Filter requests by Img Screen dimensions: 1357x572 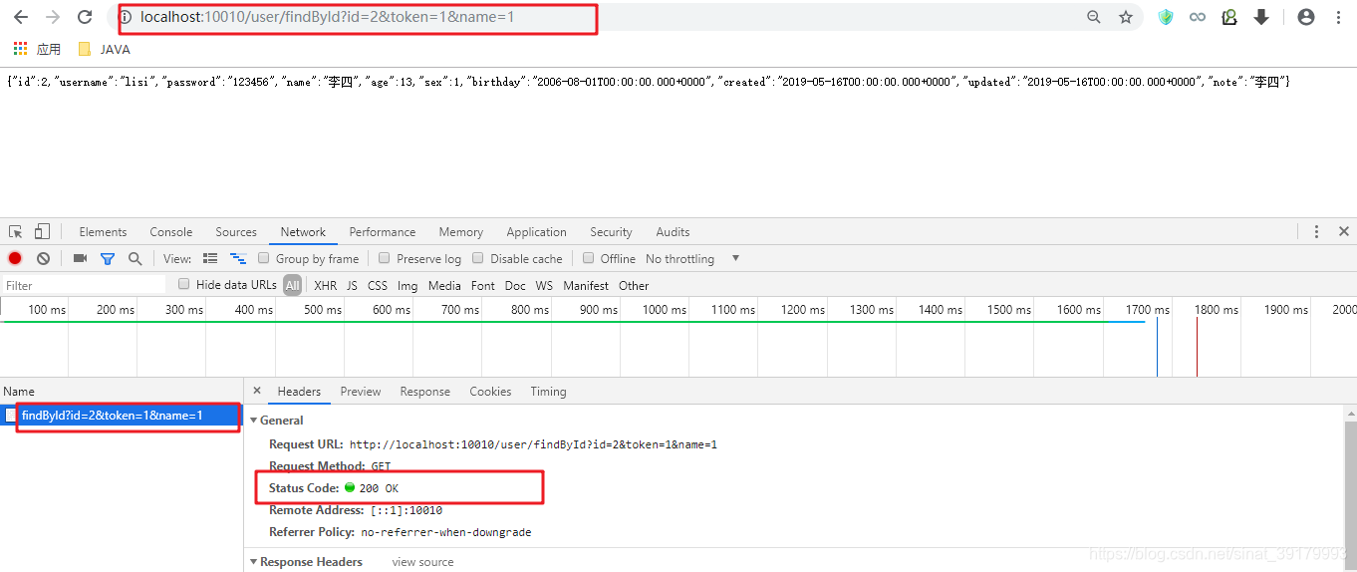tap(407, 285)
